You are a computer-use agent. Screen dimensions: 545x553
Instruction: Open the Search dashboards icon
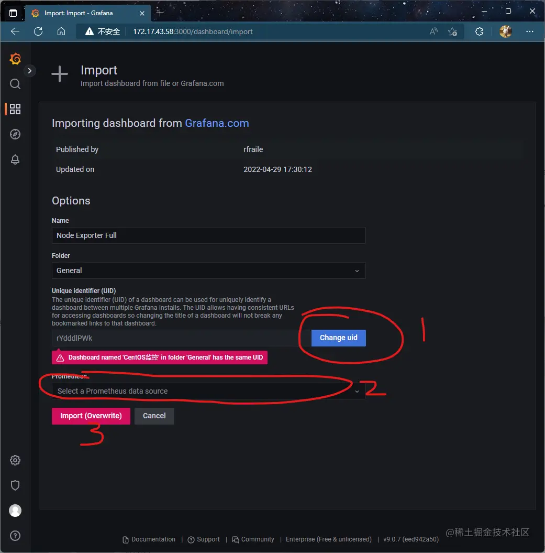15,84
